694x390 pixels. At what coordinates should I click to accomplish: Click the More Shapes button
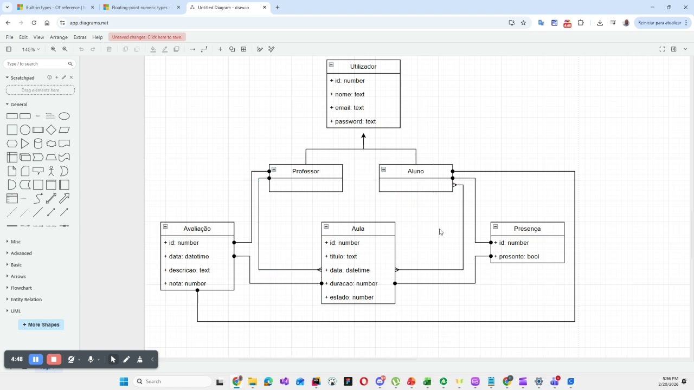41,324
